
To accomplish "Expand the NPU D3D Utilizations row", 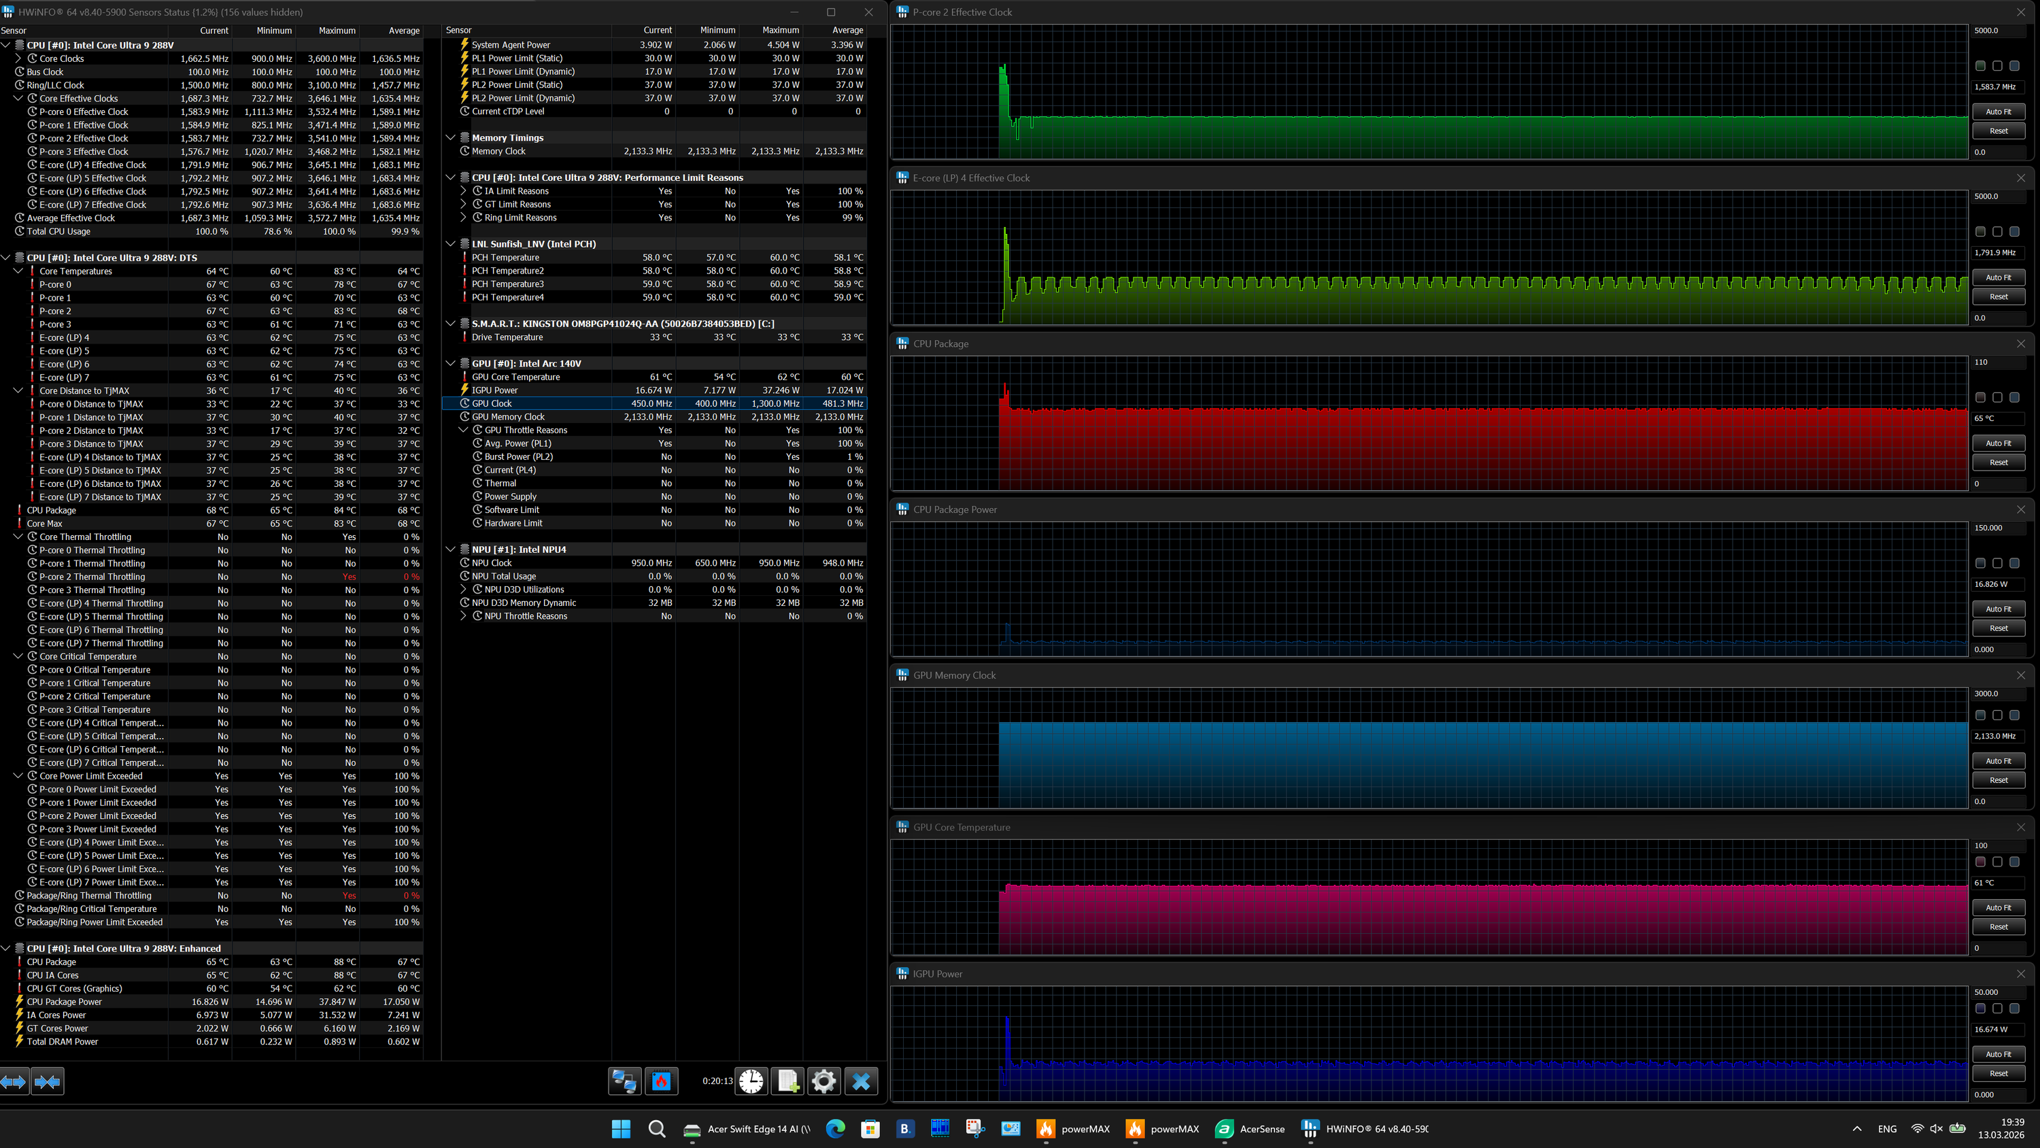I will (x=464, y=590).
